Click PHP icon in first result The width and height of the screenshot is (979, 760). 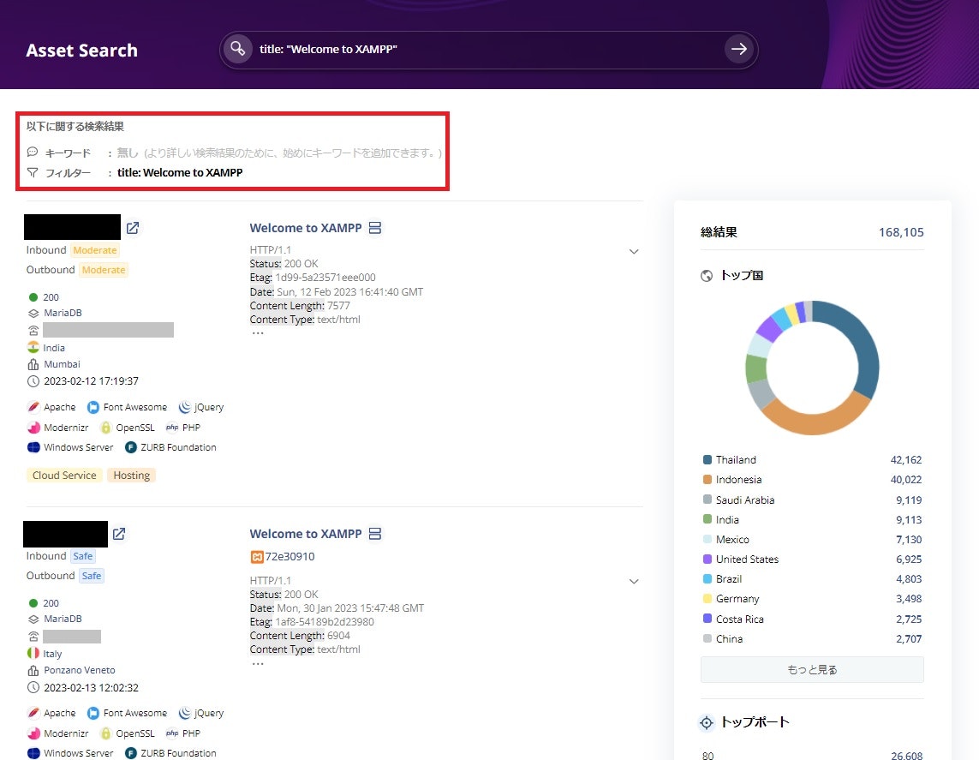[x=171, y=428]
